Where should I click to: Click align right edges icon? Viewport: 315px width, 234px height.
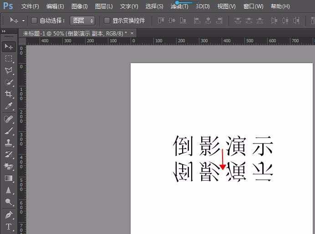click(x=219, y=20)
